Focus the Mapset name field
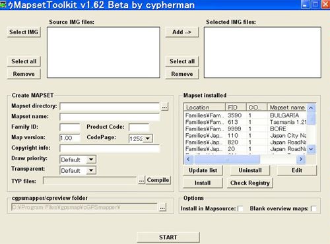 110,117
